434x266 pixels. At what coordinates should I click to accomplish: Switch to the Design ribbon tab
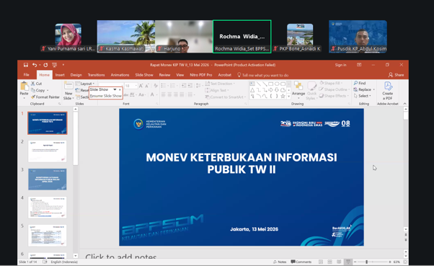[x=76, y=75]
